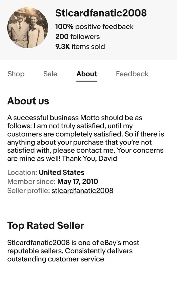Screen dimensions: 177x289
Task: Click the About us heading
Action: click(28, 101)
